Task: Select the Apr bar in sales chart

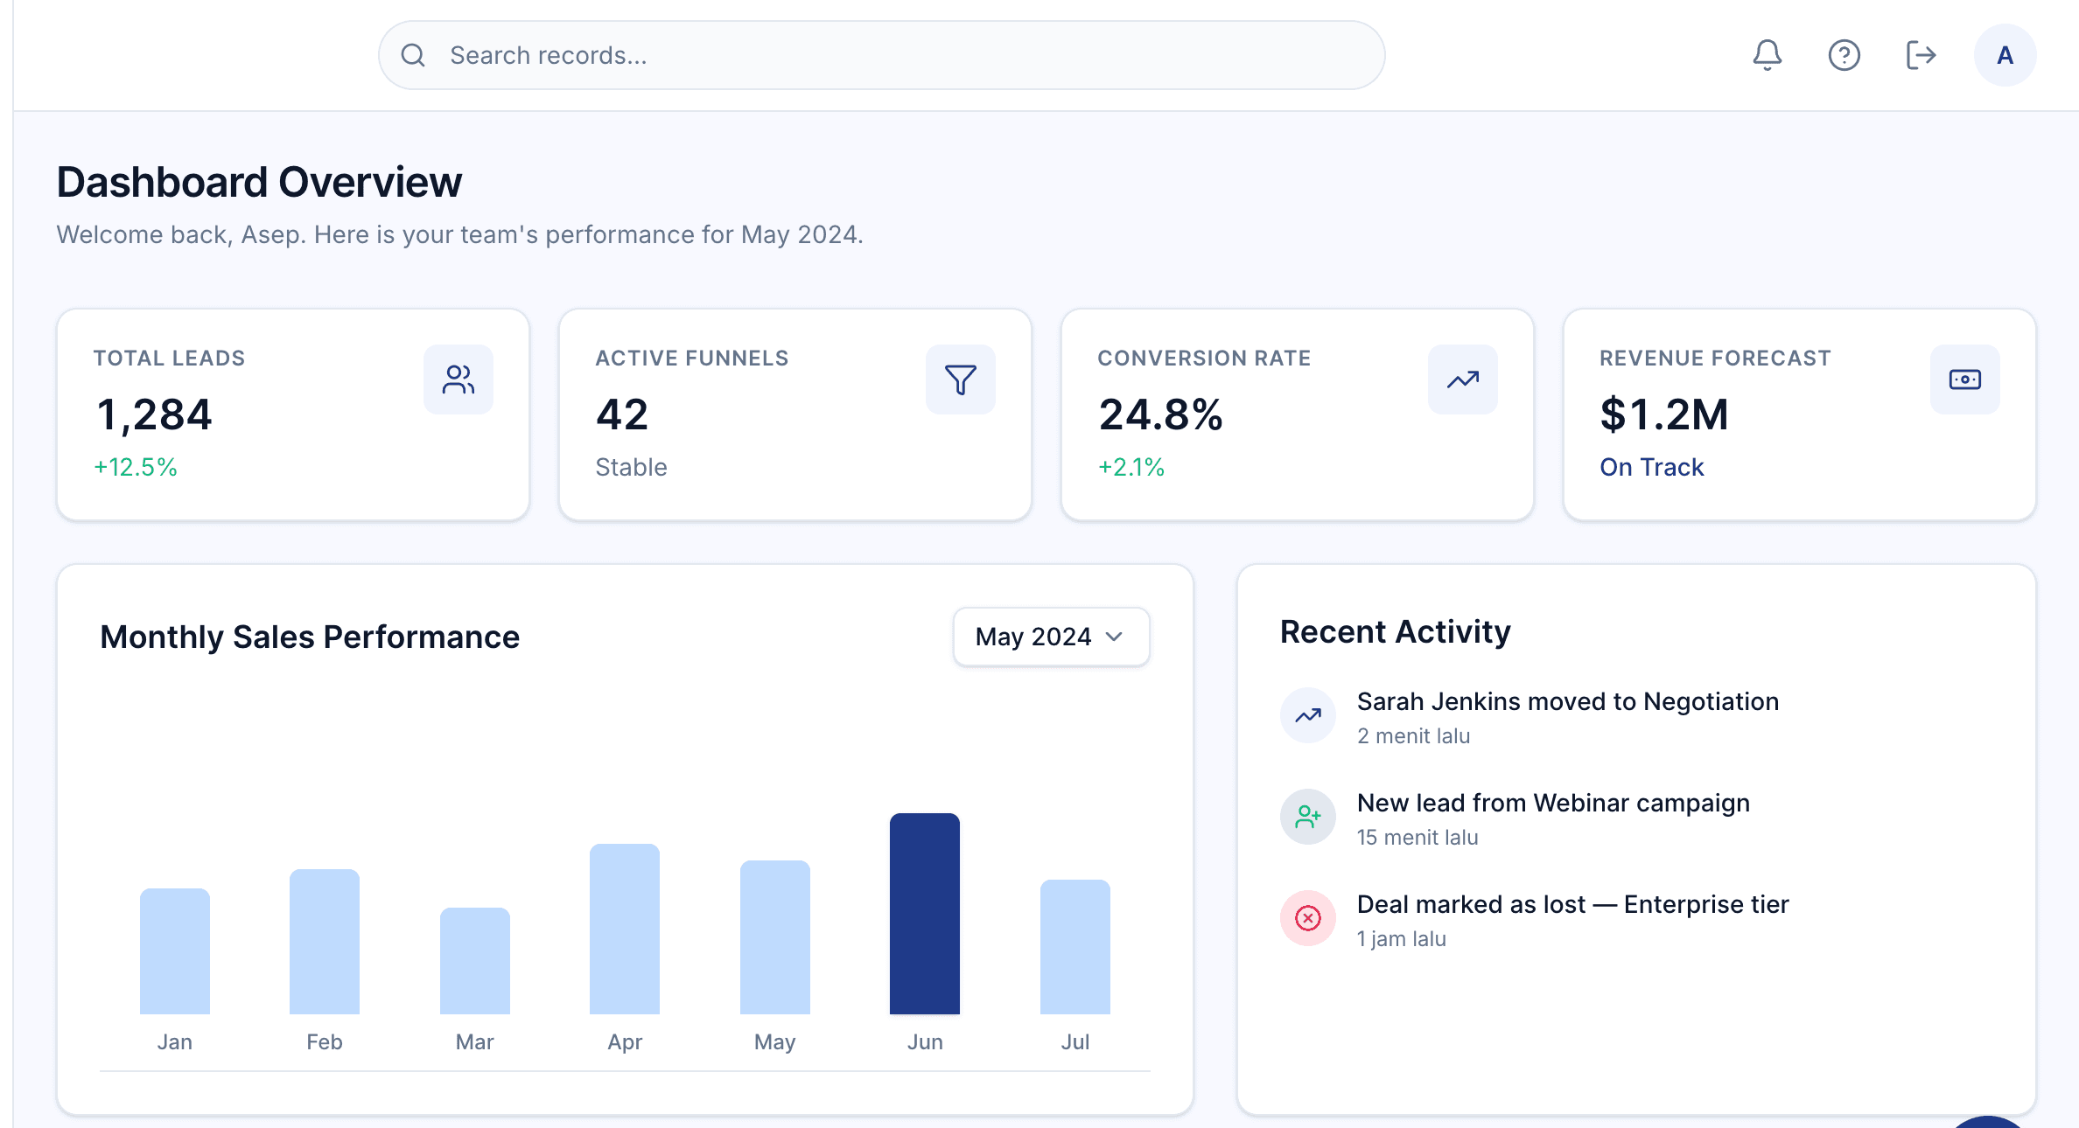Action: pyautogui.click(x=625, y=929)
